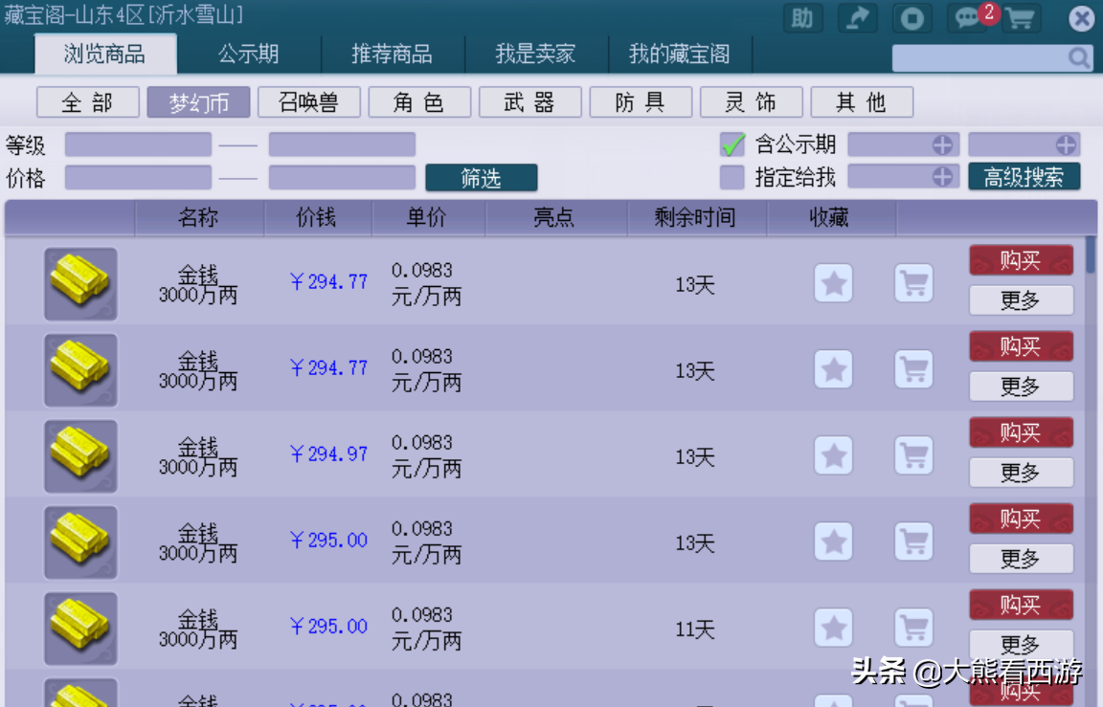Open the 我是卖家 tab

click(x=536, y=54)
